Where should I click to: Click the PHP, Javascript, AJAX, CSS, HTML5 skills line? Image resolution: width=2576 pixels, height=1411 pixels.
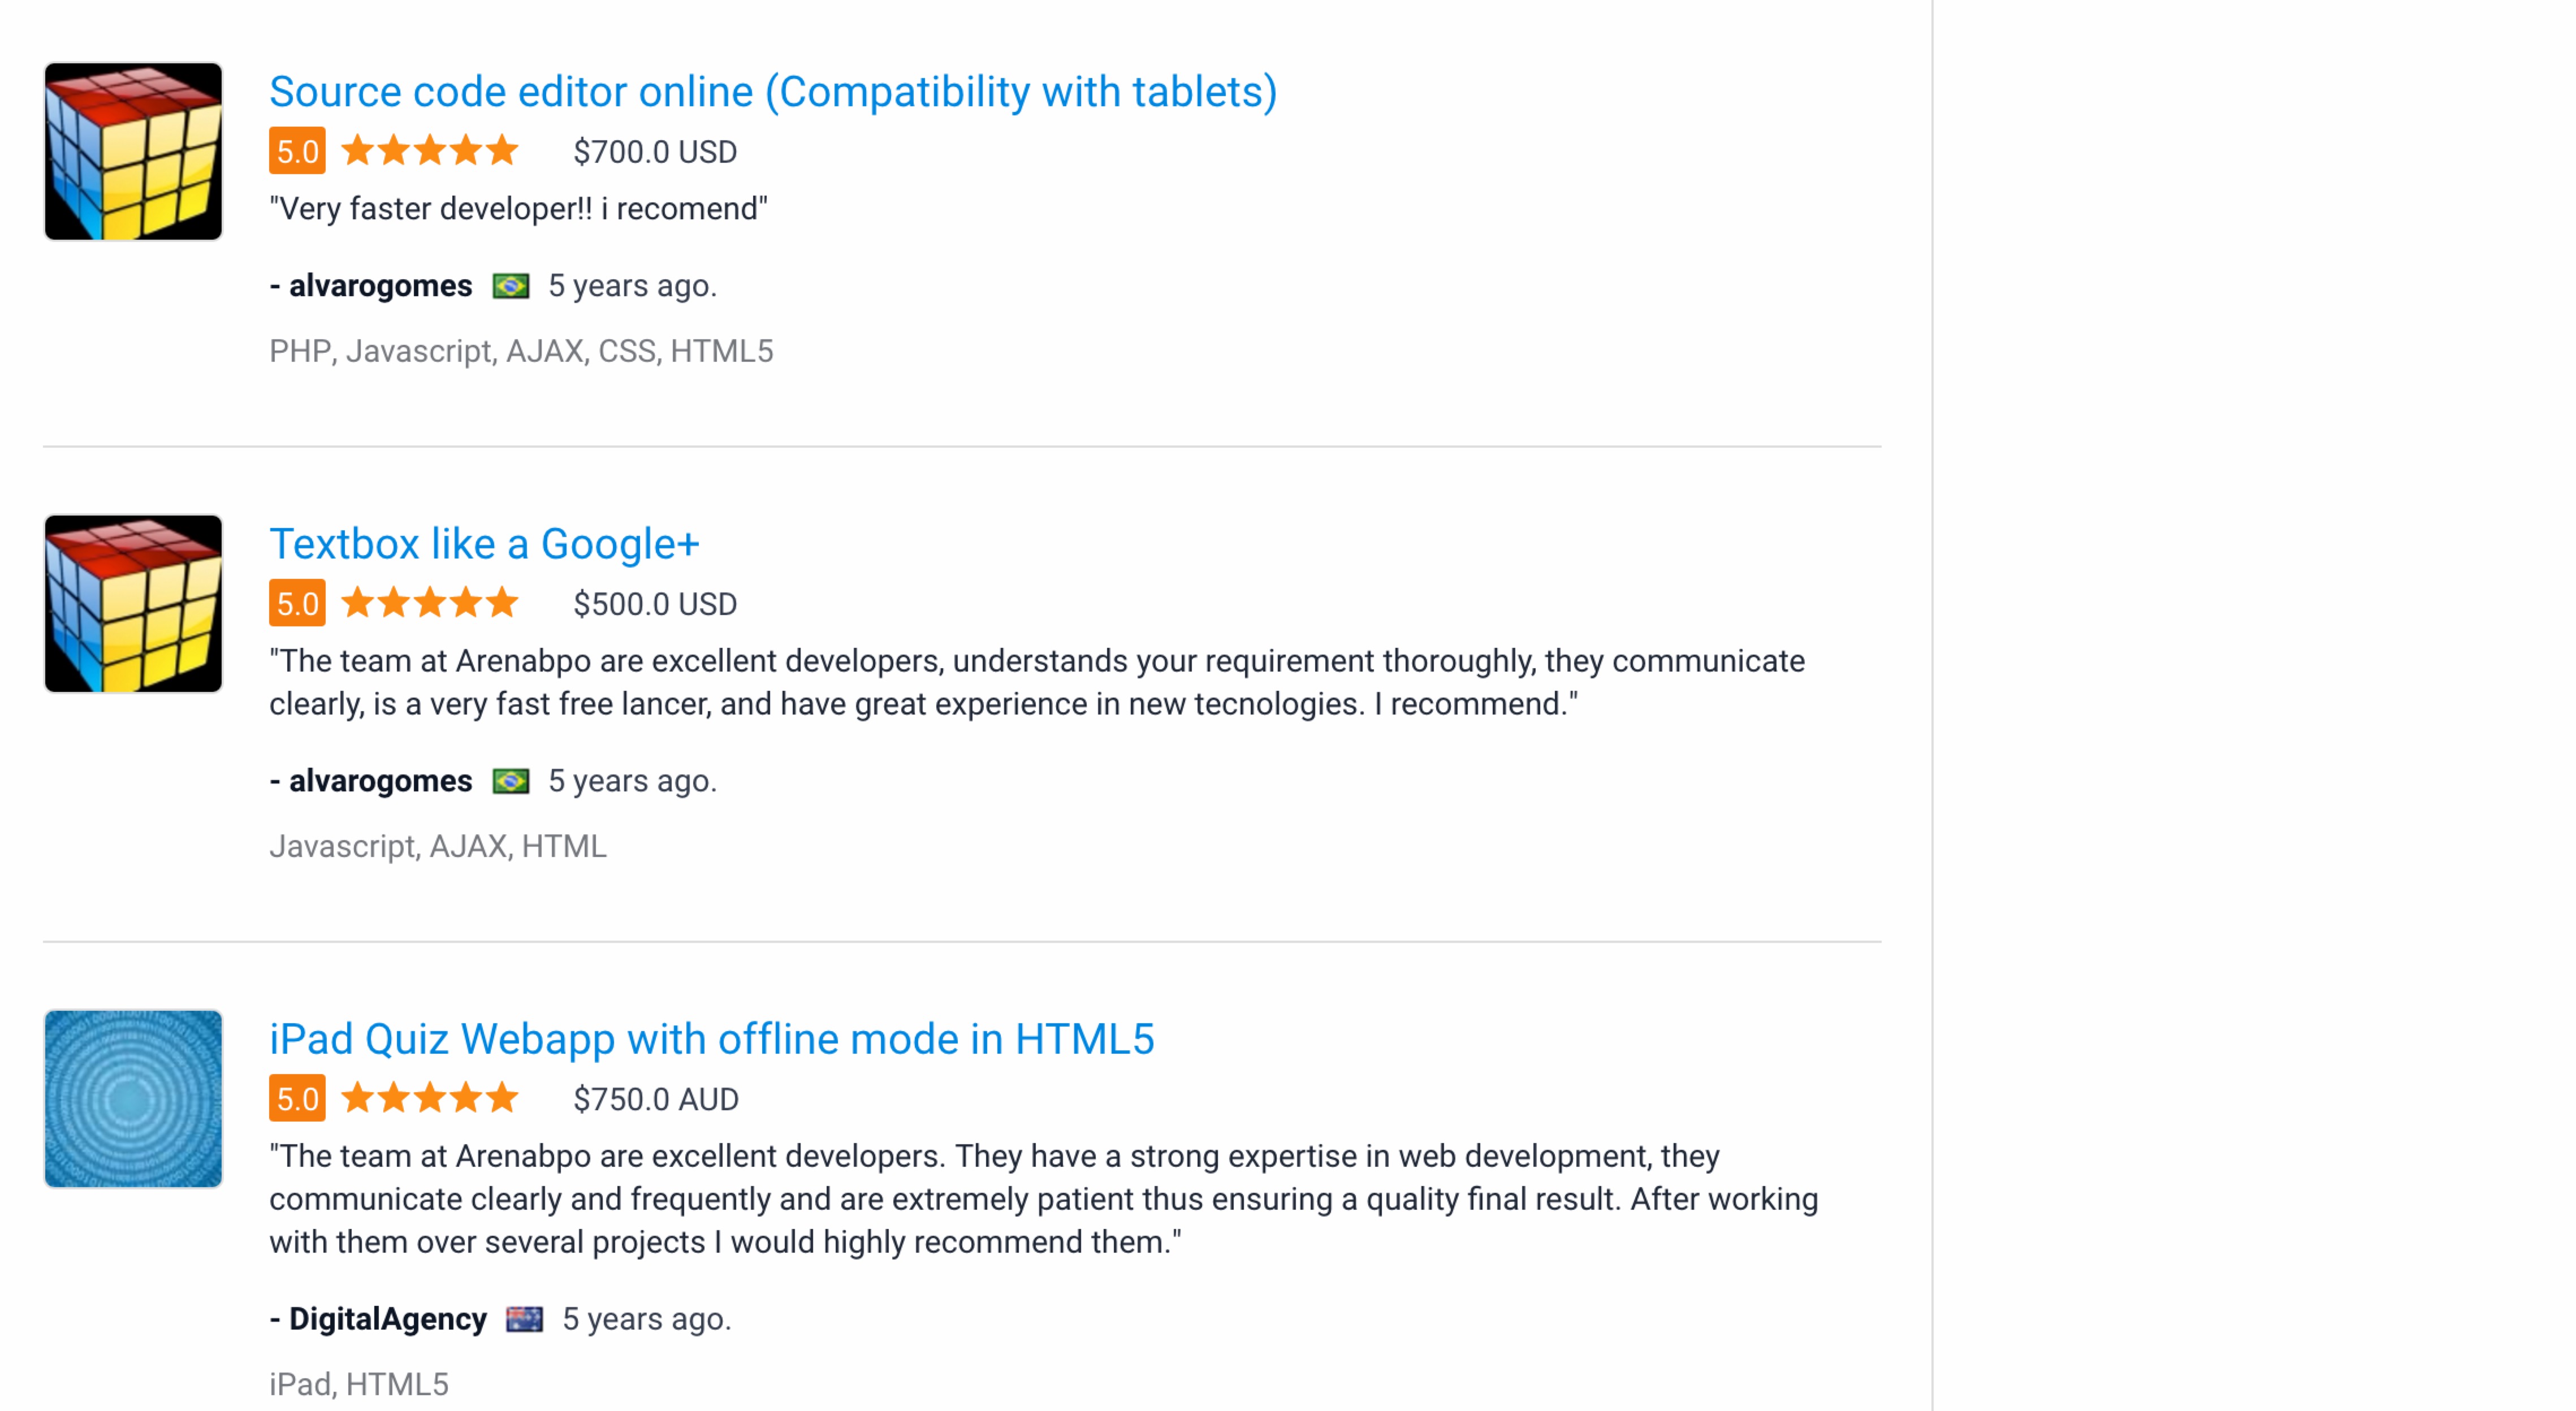point(521,351)
